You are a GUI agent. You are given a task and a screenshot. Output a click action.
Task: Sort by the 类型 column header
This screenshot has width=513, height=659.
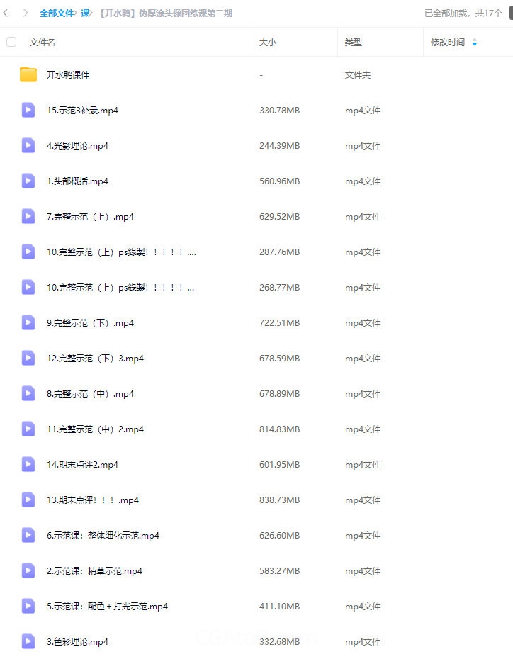[x=354, y=42]
